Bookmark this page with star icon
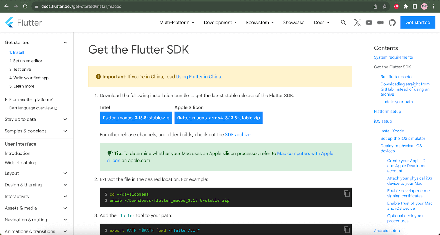440x235 pixels. point(385,6)
